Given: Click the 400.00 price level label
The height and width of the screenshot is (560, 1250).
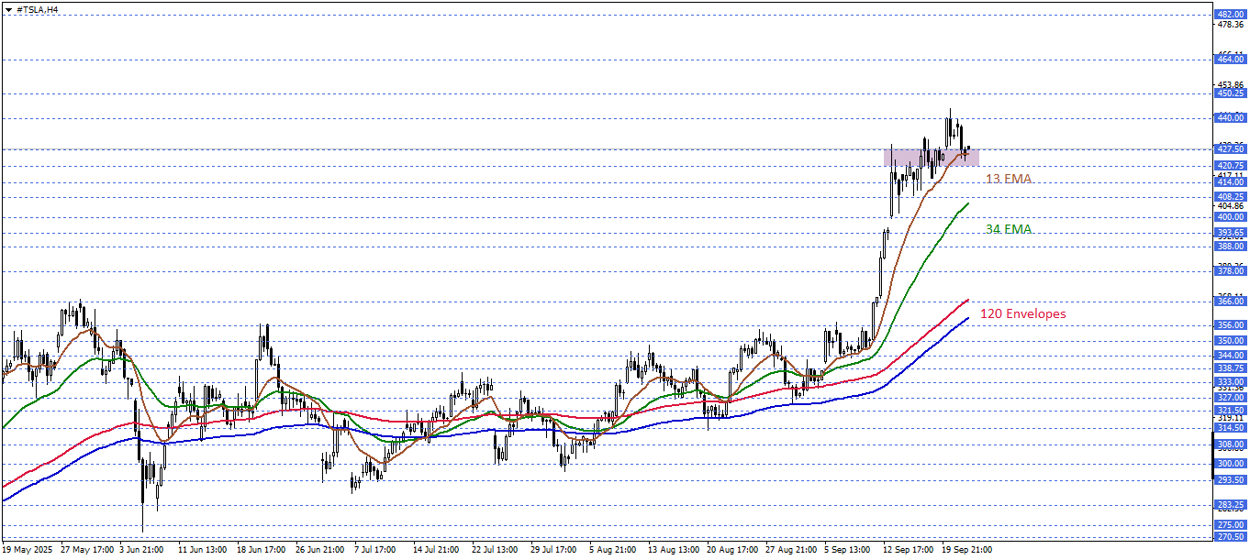Looking at the screenshot, I should pyautogui.click(x=1229, y=217).
